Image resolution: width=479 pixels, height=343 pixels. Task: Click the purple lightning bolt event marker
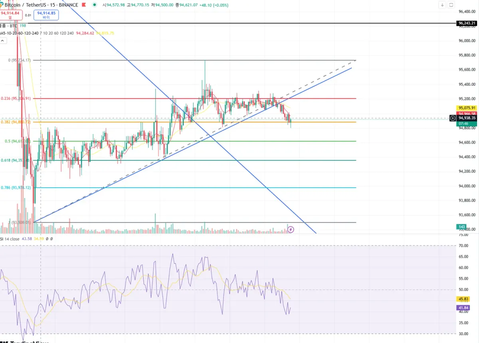click(x=291, y=229)
